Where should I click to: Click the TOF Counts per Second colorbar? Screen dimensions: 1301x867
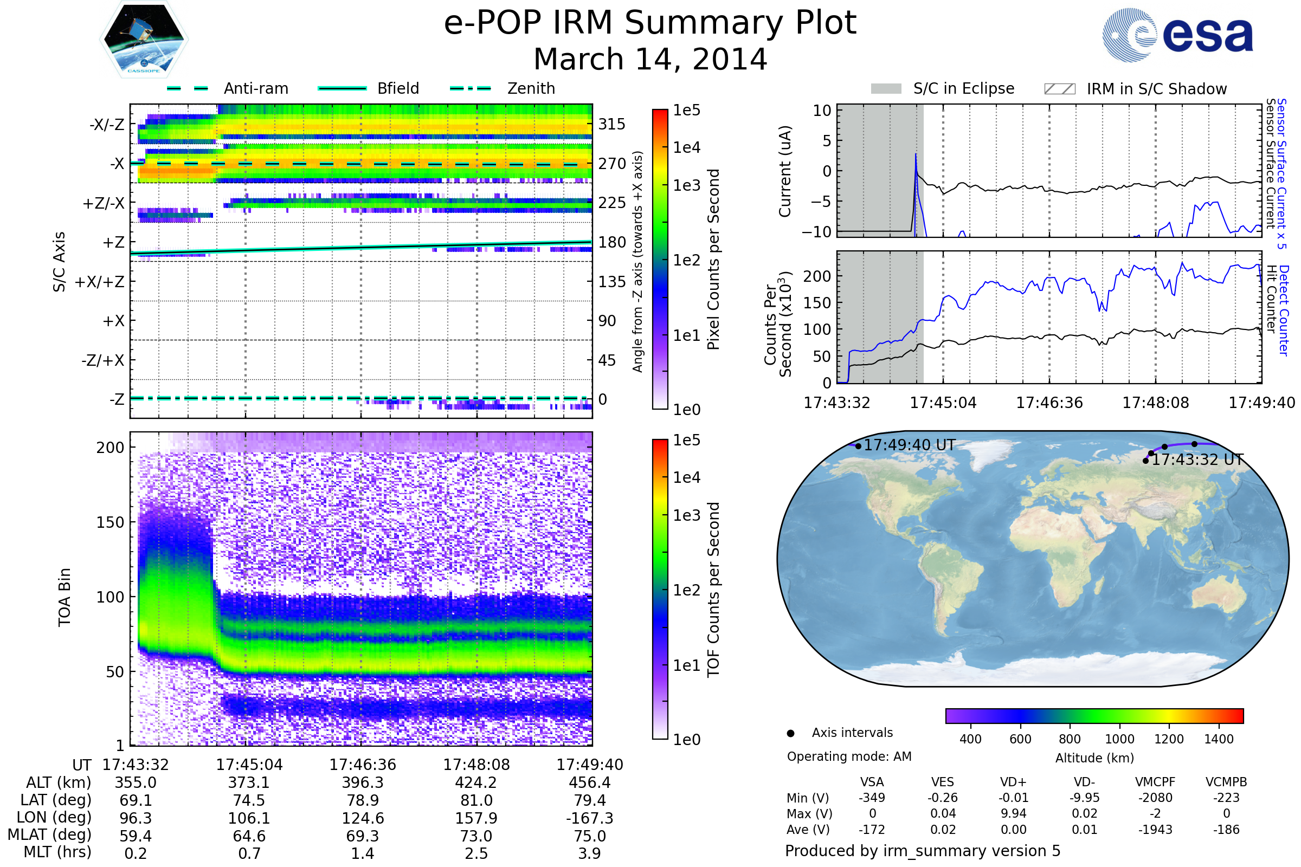coord(660,589)
